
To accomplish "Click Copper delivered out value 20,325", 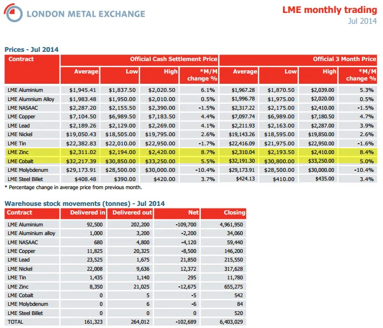I will (142, 251).
